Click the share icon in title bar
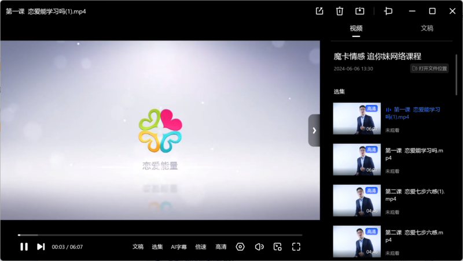Viewport: 463px width, 261px height. point(319,11)
